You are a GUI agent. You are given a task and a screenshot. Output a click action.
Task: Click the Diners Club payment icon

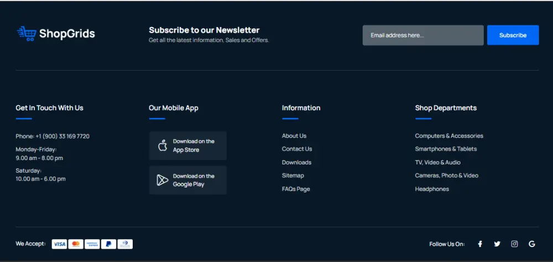tap(125, 244)
